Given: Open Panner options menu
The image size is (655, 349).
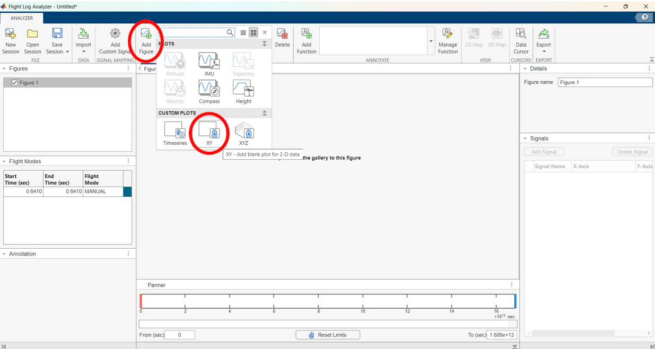Looking at the screenshot, I should coord(512,285).
